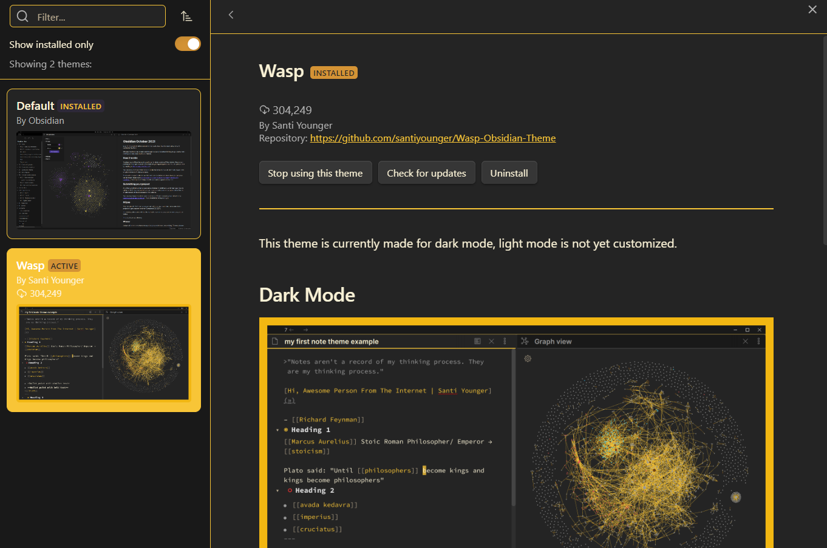
Task: Open the sort order options icon
Action: (x=187, y=16)
